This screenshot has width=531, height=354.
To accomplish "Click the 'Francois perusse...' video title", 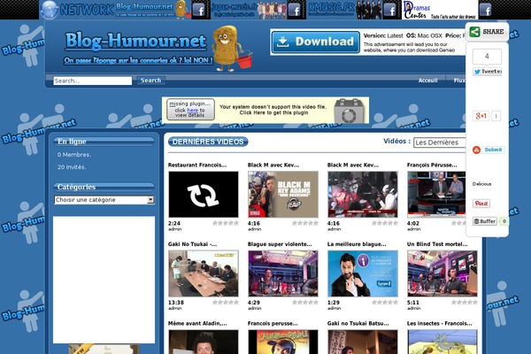I will [273, 324].
